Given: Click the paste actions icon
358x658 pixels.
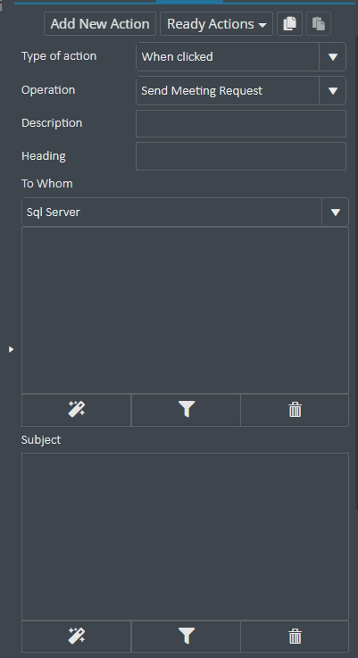Looking at the screenshot, I should click(x=319, y=23).
